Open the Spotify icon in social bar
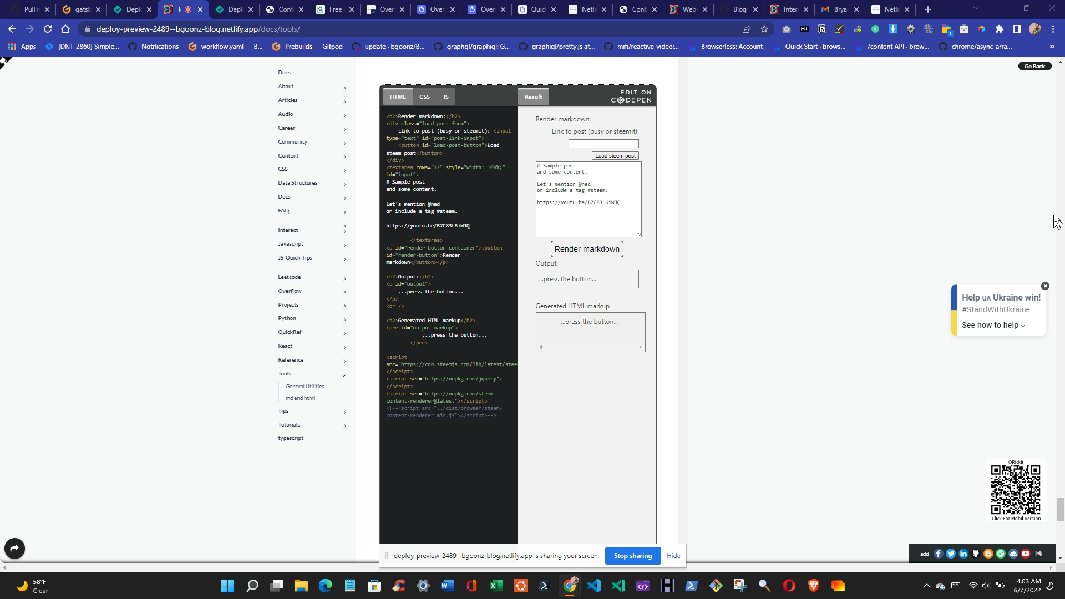 [1001, 554]
